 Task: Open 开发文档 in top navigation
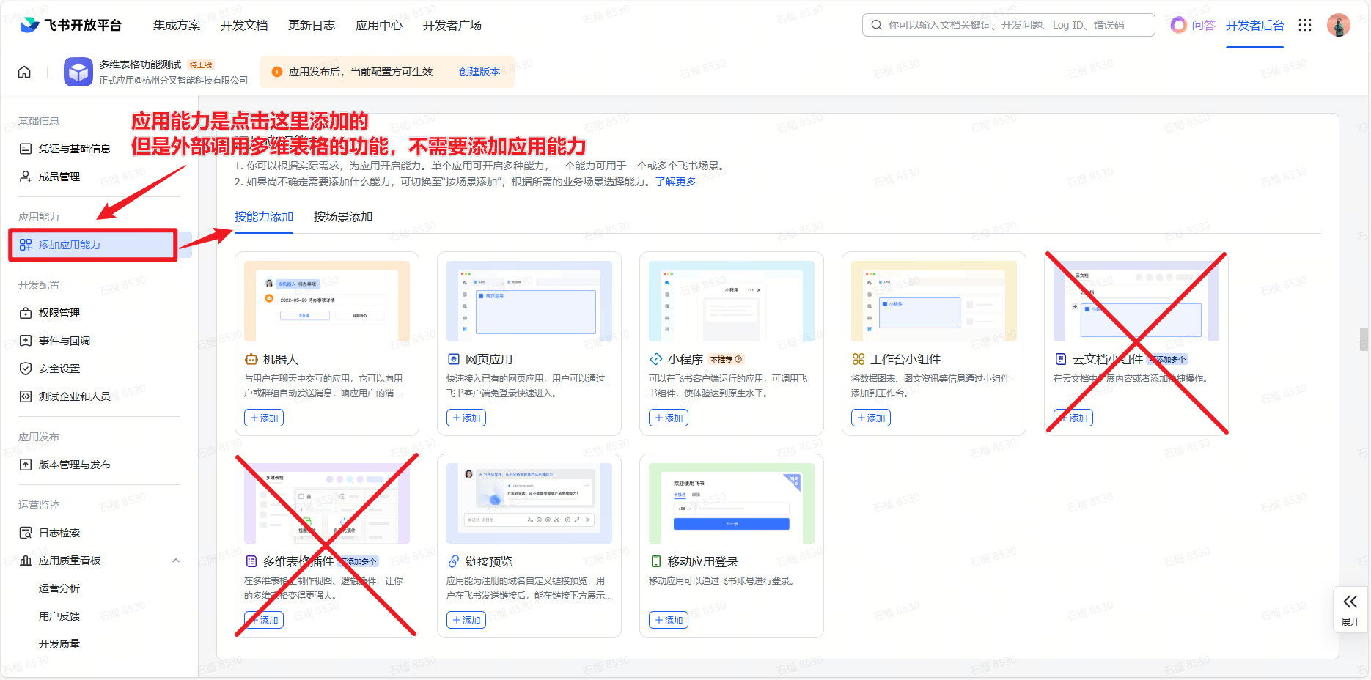click(244, 25)
